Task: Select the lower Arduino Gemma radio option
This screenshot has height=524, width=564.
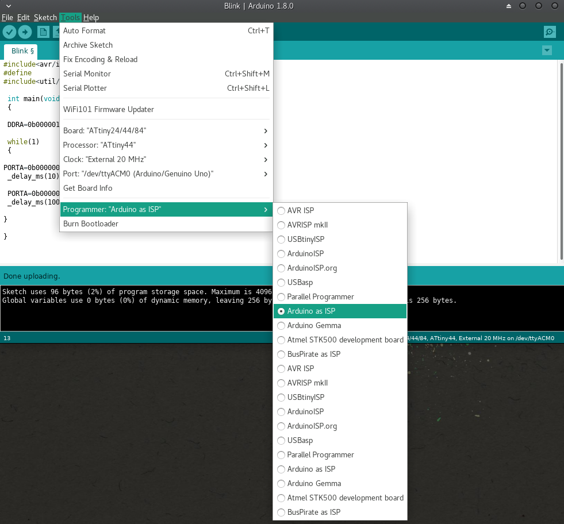Action: (x=340, y=483)
